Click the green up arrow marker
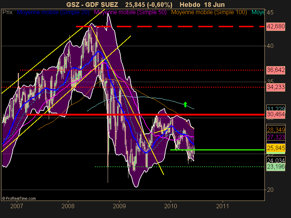Viewport: 291px width, 218px height. pos(185,104)
